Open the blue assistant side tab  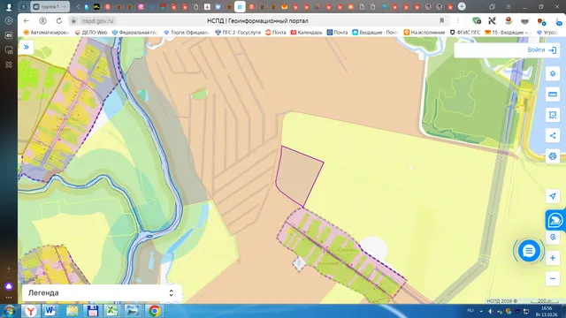(555, 220)
